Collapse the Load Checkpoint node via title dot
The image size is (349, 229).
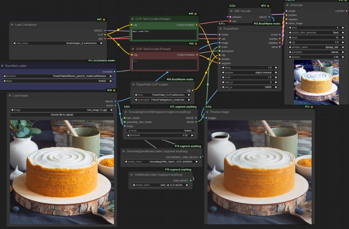[12, 25]
